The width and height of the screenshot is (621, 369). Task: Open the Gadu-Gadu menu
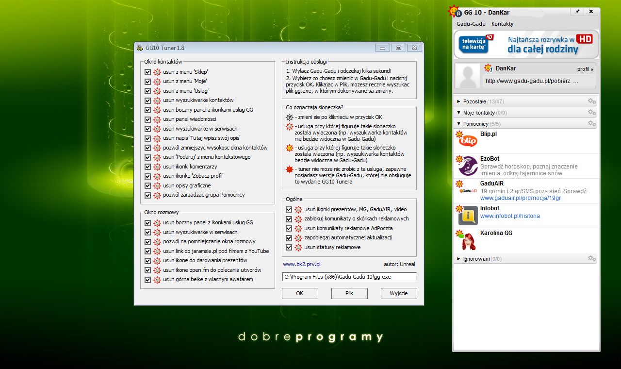(x=471, y=24)
